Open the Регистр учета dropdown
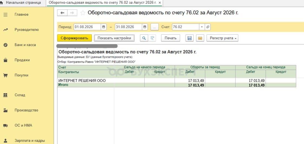 (x=222, y=38)
